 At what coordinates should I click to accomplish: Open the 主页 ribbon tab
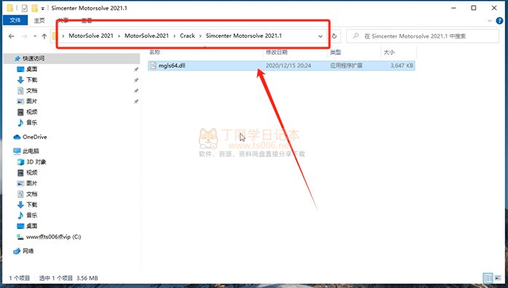[x=39, y=20]
